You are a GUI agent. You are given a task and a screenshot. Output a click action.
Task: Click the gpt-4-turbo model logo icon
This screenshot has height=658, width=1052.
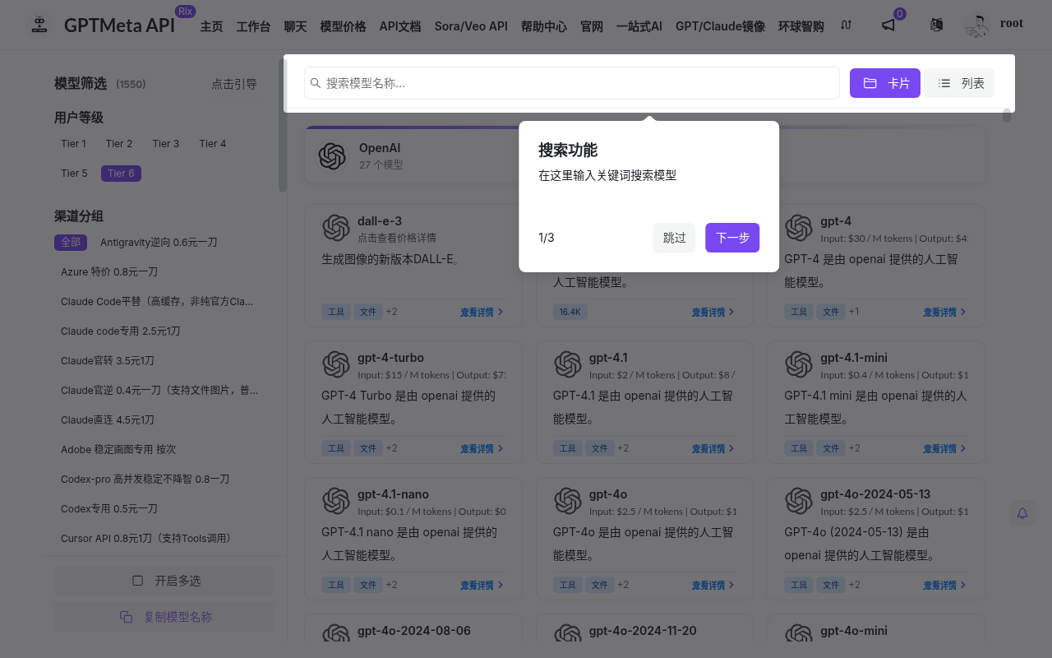[336, 364]
